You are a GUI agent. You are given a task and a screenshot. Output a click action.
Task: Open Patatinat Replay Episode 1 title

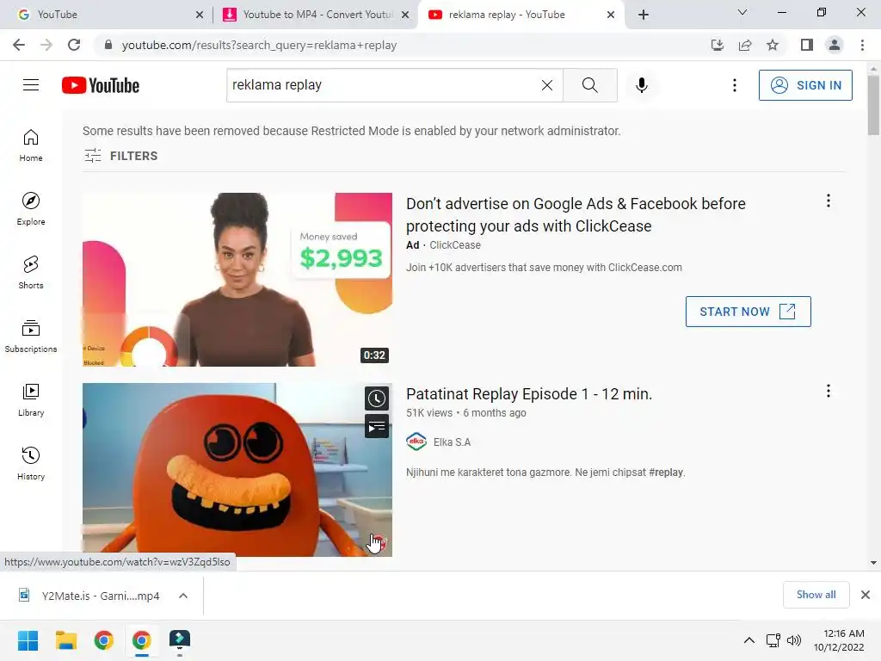click(x=529, y=394)
